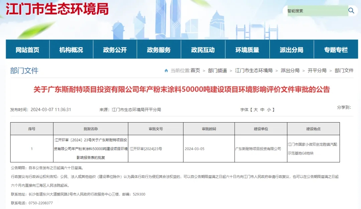This screenshot has height=209, width=361.
Task: Click 首页 in the breadcrumb
Action: click(195, 70)
